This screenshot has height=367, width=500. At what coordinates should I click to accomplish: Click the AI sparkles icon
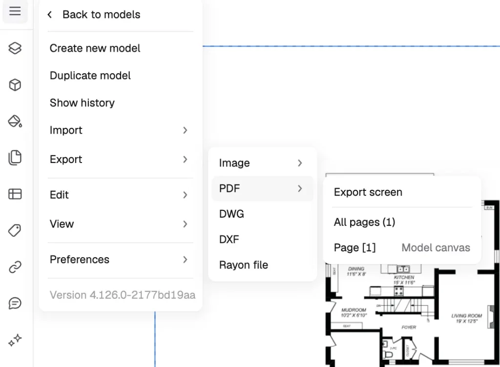15,340
